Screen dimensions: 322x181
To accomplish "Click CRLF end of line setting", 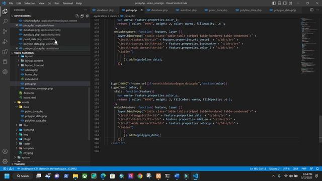I will [295, 169].
